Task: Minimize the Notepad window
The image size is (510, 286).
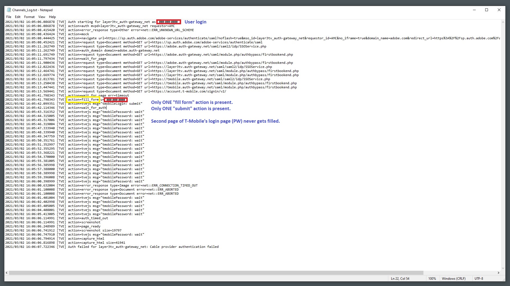Action: (474, 10)
